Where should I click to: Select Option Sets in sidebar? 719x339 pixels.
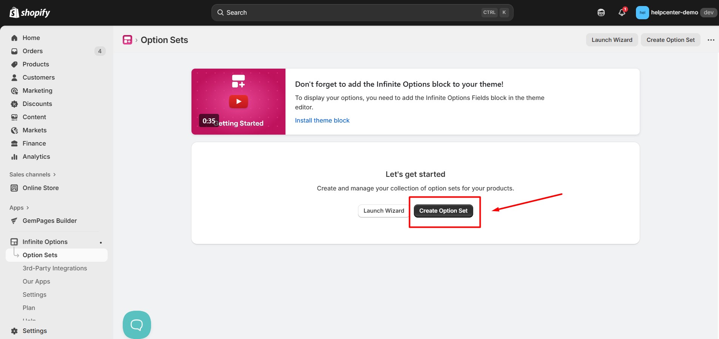(x=57, y=255)
